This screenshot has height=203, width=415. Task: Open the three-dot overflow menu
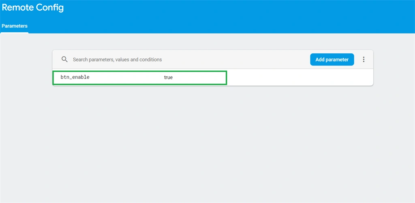click(364, 59)
